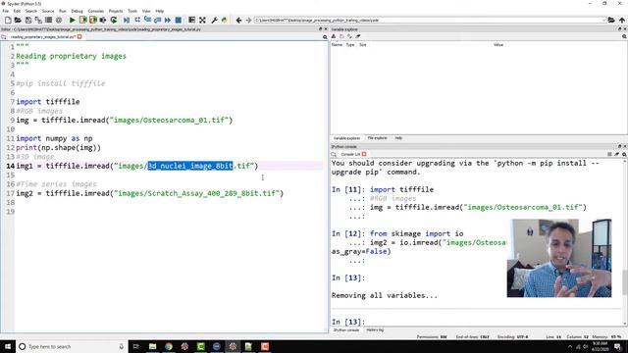
Task: Open the Projects menu
Action: [116, 11]
